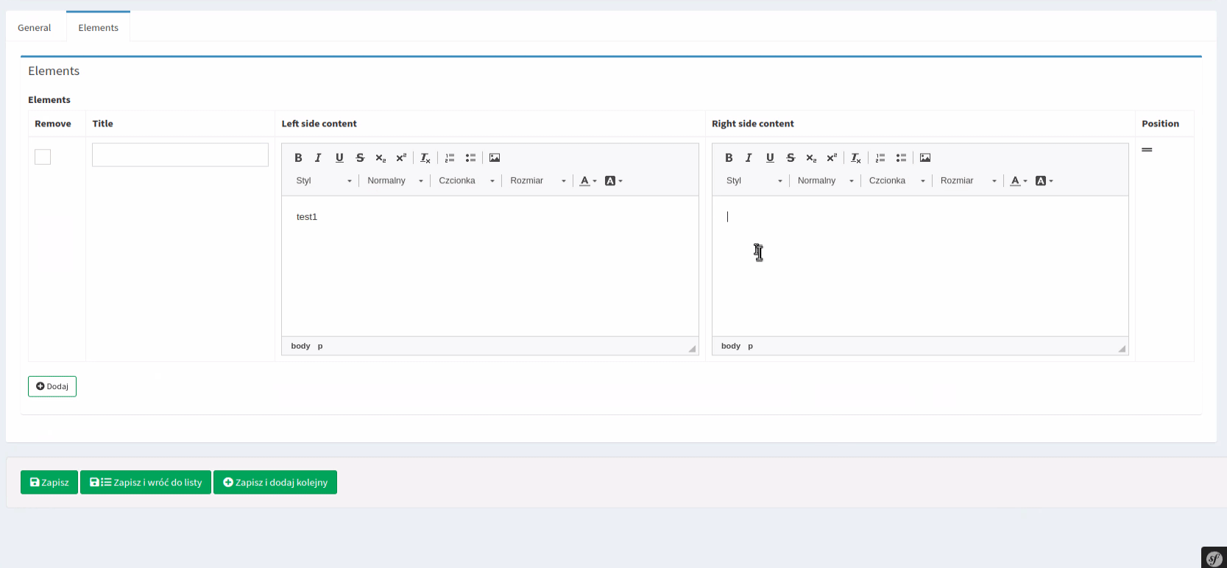Insert numbered list in the left side editor
Viewport: 1227px width, 568px height.
[450, 157]
